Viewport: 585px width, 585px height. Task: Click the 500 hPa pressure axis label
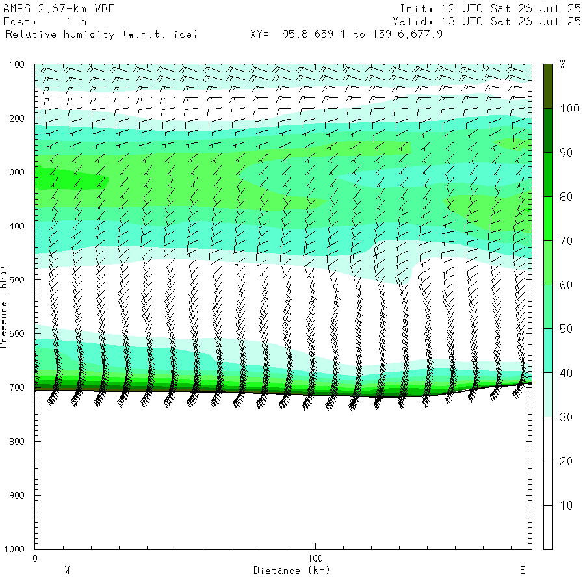click(17, 279)
